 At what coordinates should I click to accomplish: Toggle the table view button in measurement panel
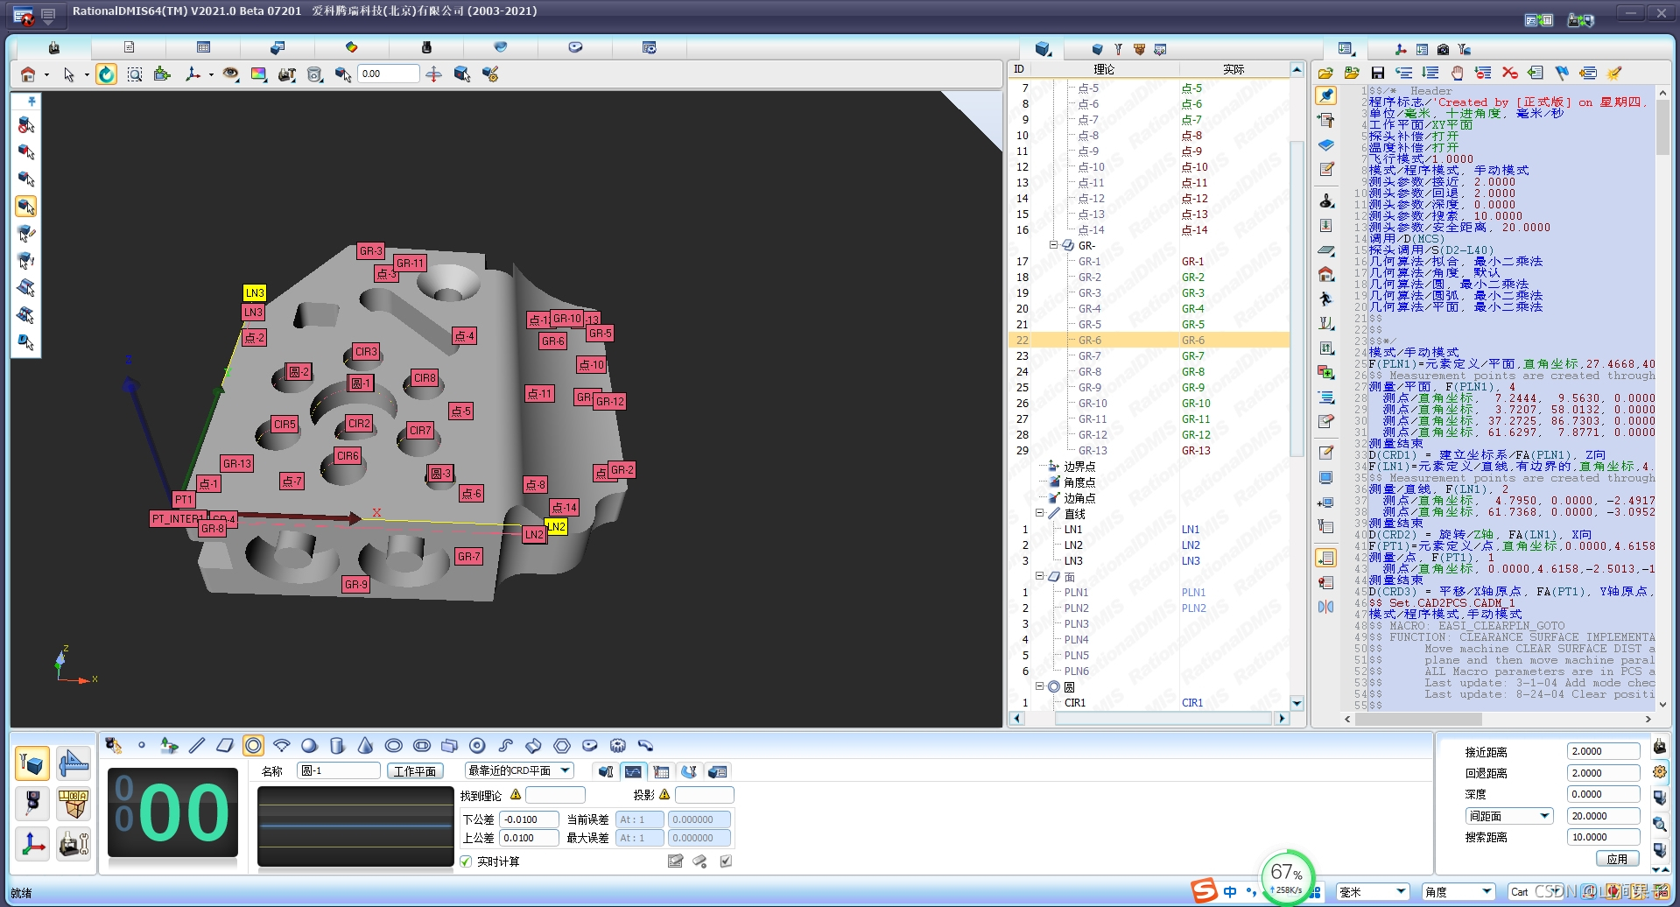click(661, 771)
